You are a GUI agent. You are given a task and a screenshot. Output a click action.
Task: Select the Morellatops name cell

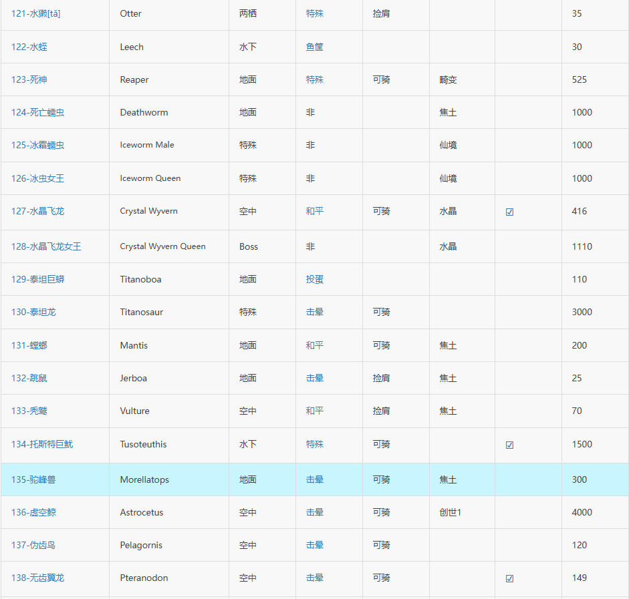169,479
